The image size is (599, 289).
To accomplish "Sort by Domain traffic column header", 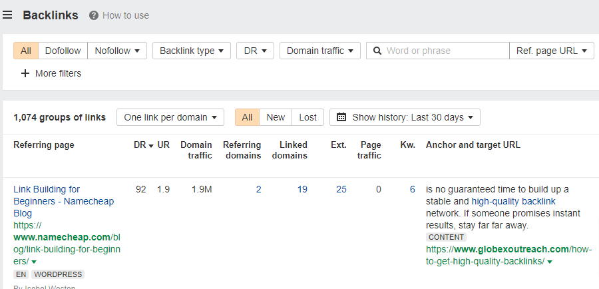I will 196,150.
